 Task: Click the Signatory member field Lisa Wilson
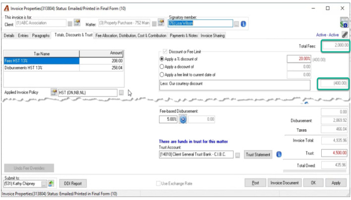[200, 23]
